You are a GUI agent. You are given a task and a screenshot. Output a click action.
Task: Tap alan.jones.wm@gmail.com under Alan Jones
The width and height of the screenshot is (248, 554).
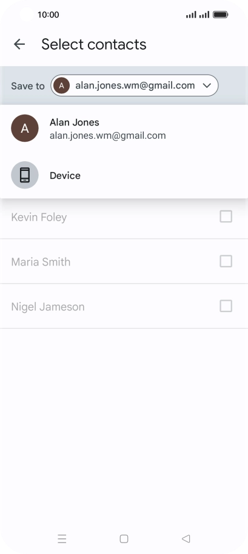[x=108, y=136]
